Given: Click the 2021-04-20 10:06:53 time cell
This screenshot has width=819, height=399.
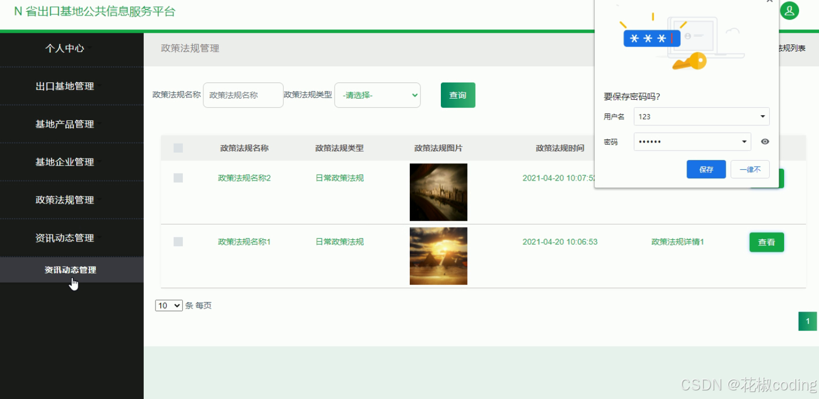Looking at the screenshot, I should click(560, 242).
